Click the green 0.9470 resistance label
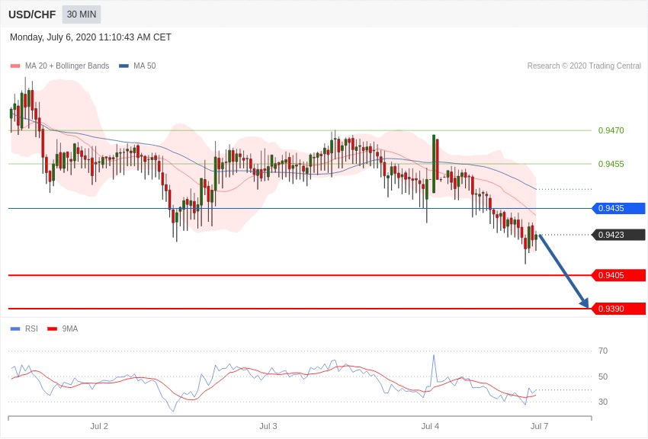The width and height of the screenshot is (648, 439). [611, 130]
